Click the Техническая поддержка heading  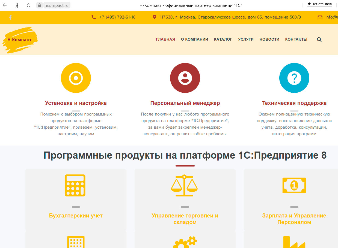(x=294, y=103)
